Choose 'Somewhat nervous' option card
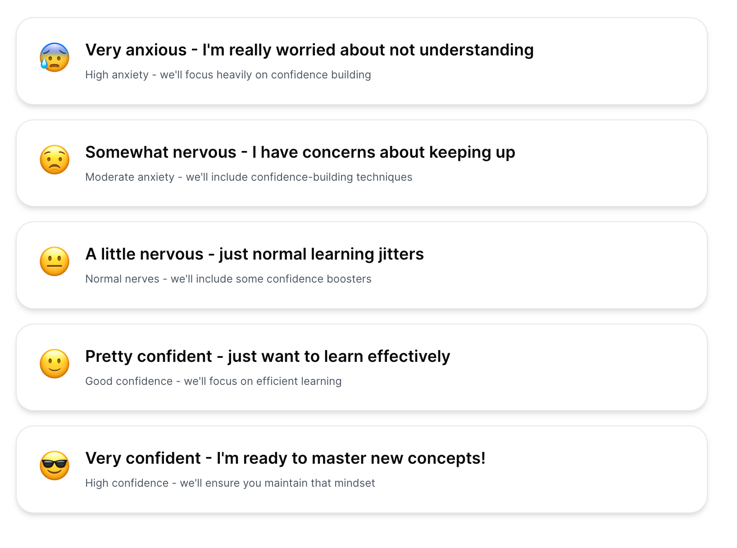737x548 pixels. [362, 163]
